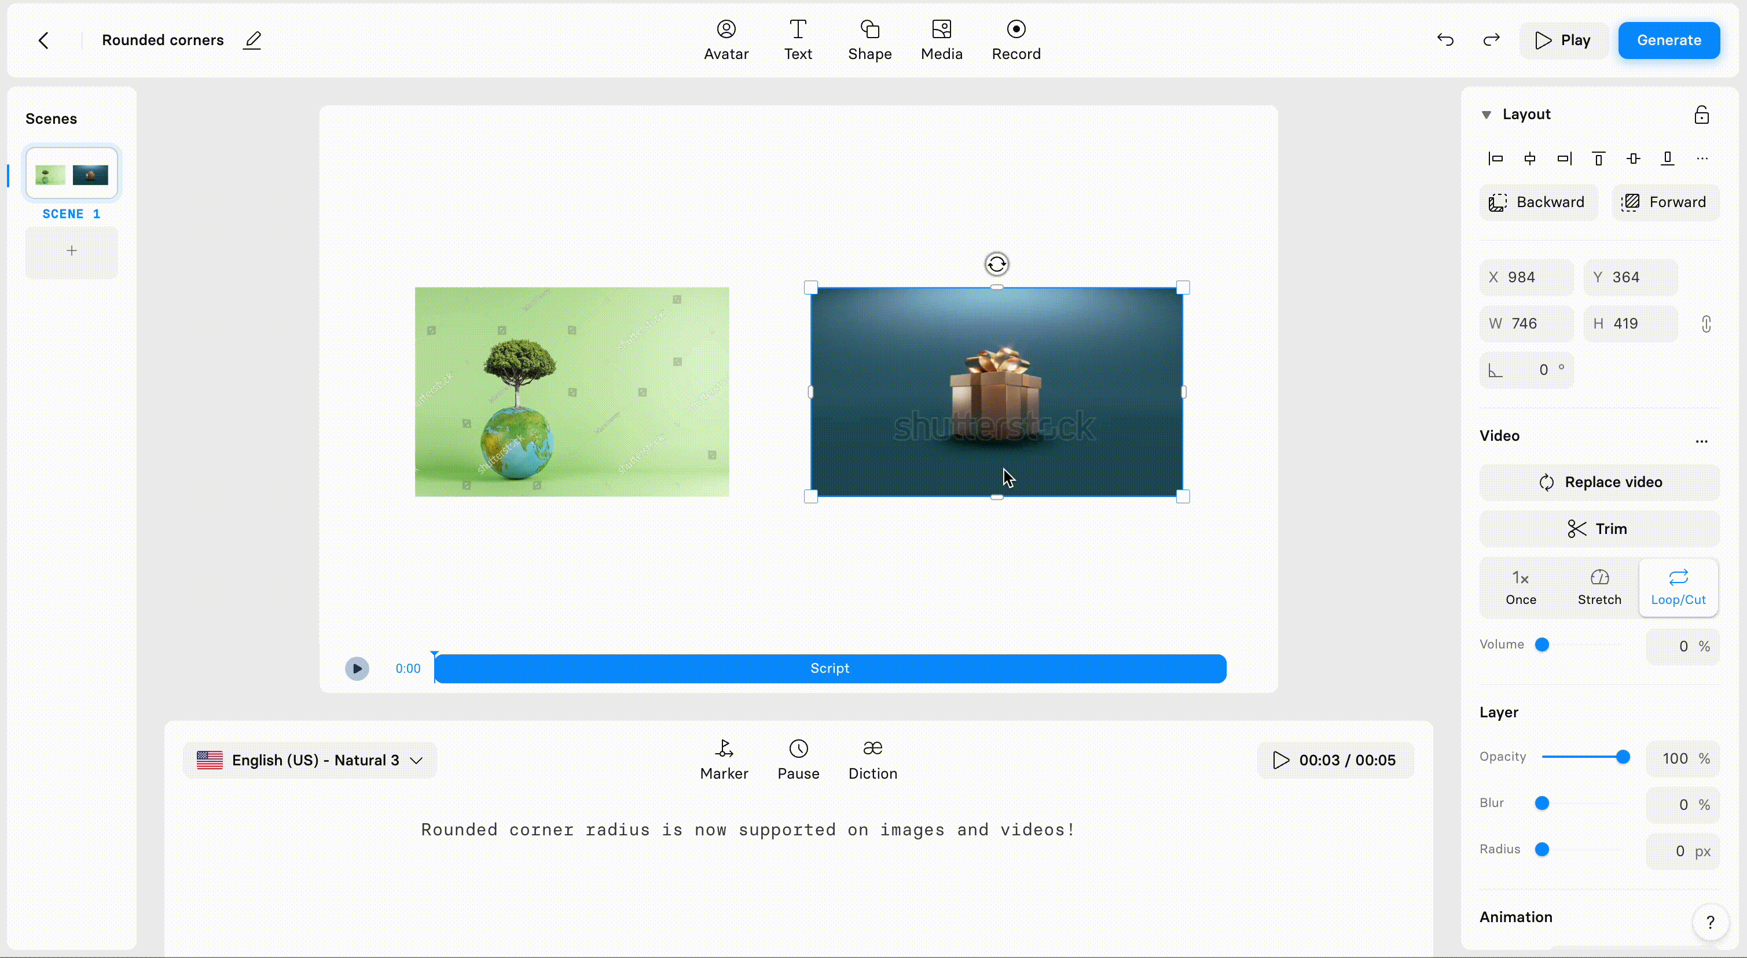Click the Play button in top bar
The image size is (1747, 958).
[x=1564, y=40]
